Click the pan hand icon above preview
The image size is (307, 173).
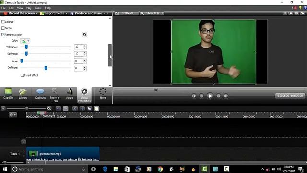point(291,13)
